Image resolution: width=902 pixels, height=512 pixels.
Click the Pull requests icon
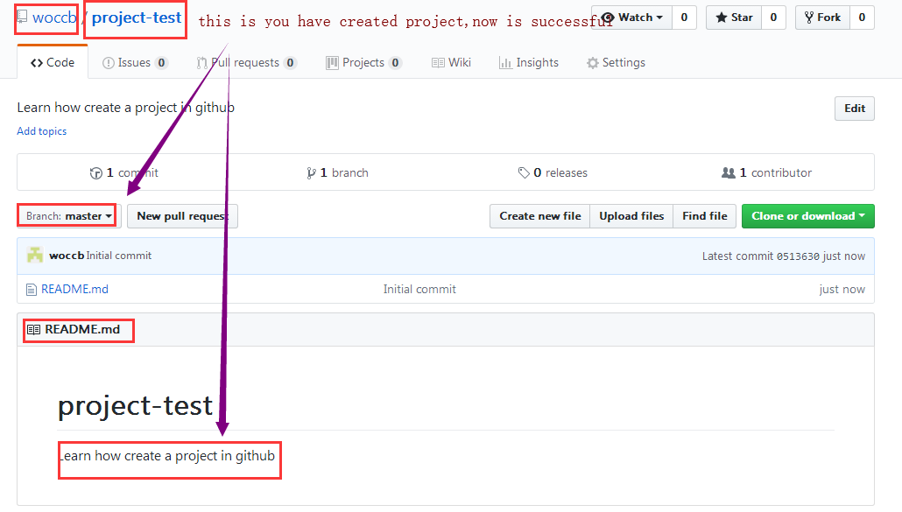click(202, 63)
